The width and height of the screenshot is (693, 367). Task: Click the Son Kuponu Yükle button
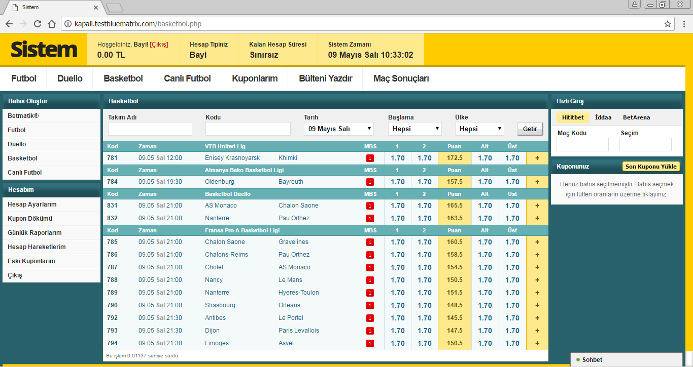coord(651,166)
